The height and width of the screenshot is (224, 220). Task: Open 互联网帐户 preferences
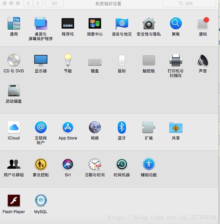click(41, 127)
